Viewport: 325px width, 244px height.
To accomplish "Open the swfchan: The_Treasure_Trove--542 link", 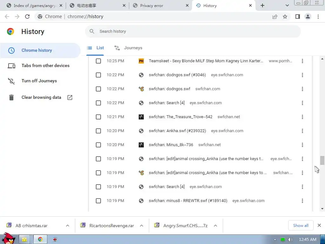I will (x=181, y=117).
